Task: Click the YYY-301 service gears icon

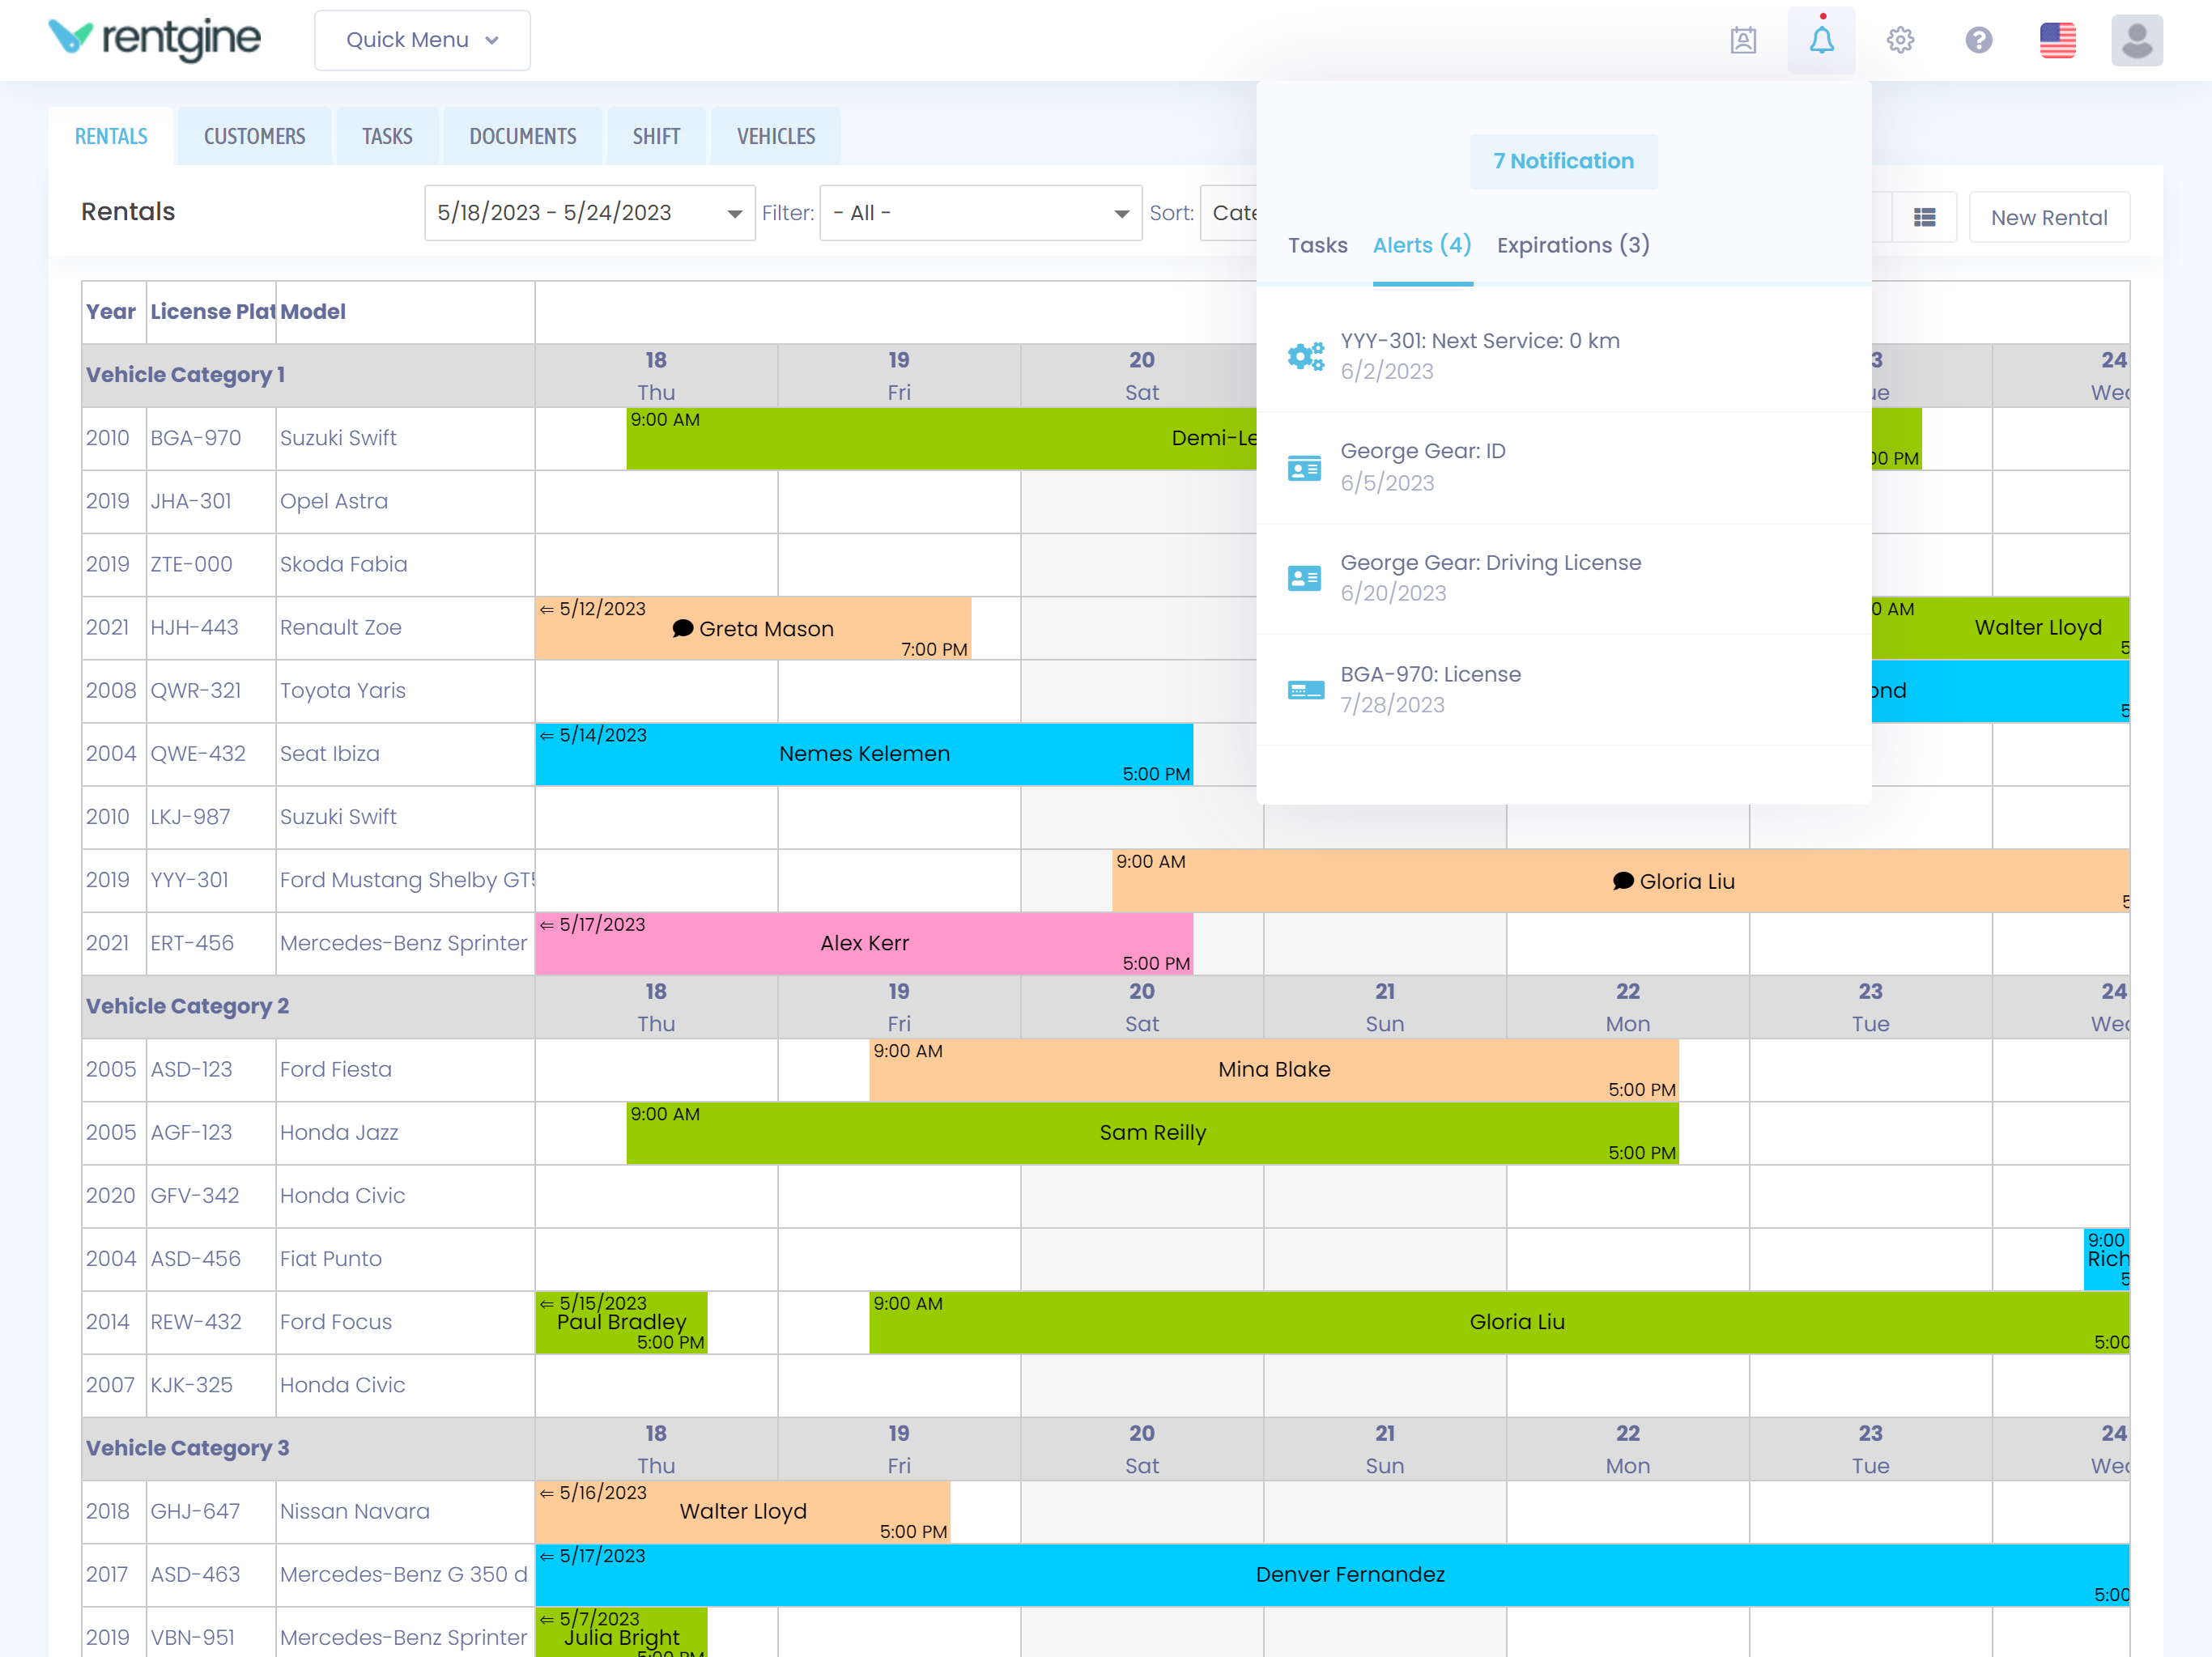Action: coord(1305,356)
